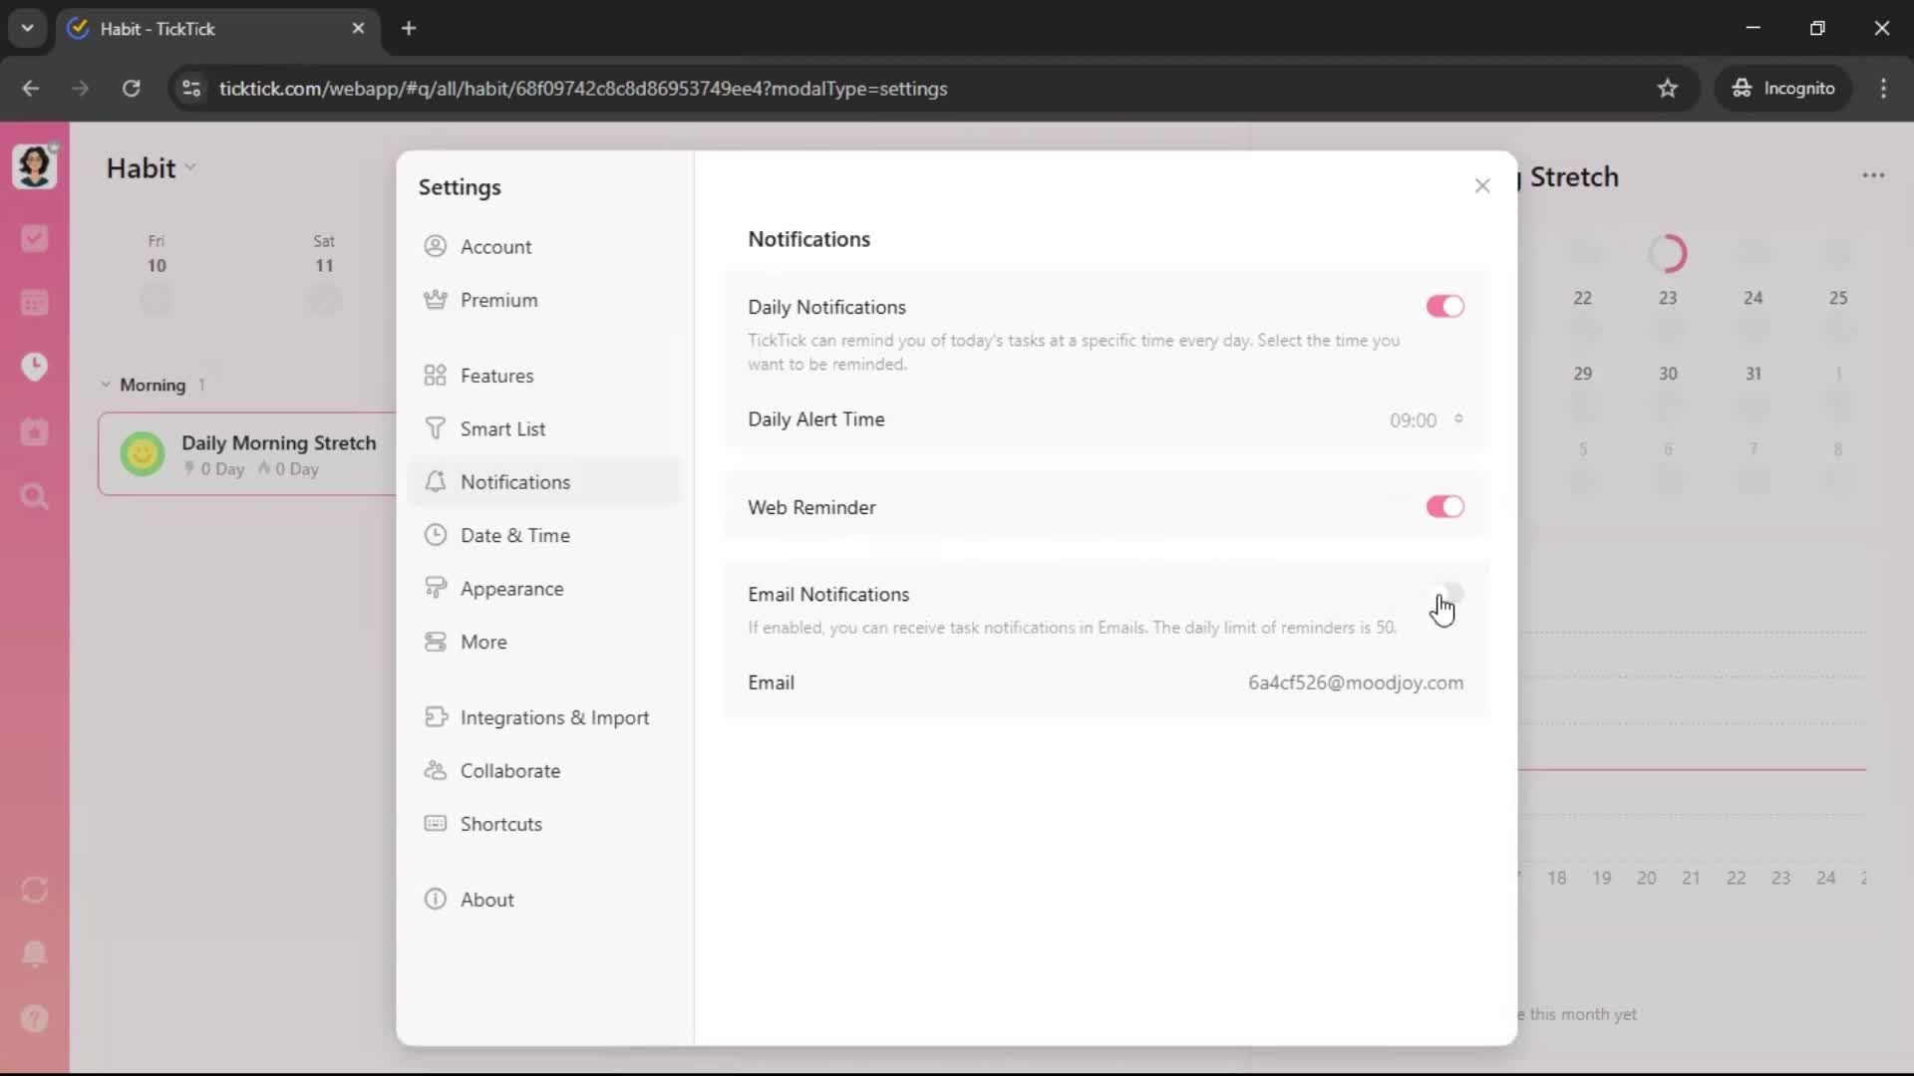Click the monthly completion progress circle
1914x1076 pixels.
[1671, 254]
